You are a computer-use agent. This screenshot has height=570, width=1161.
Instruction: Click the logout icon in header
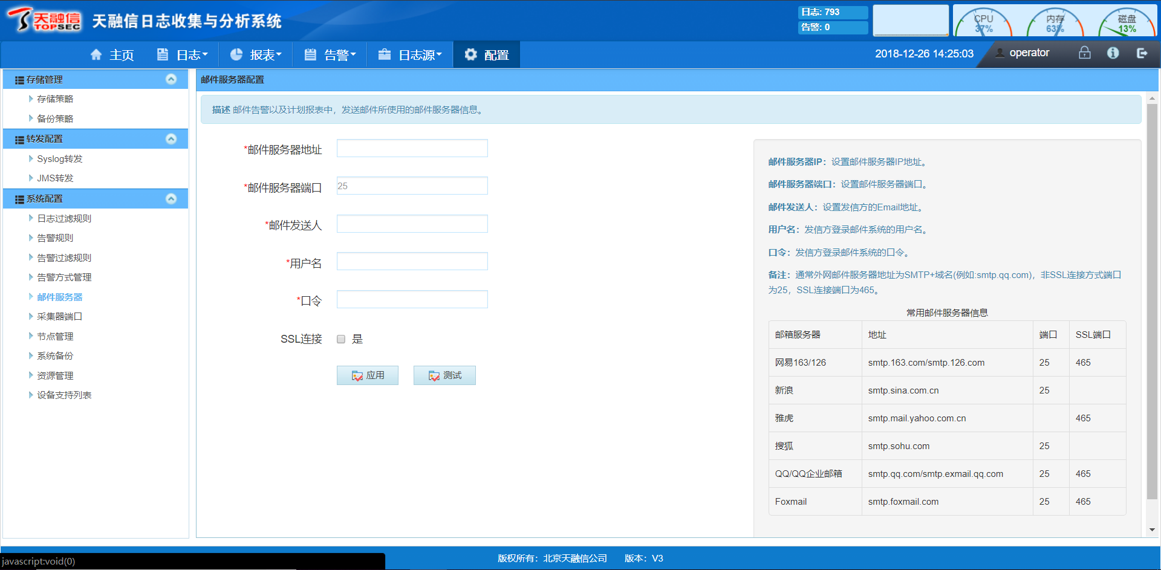click(1142, 53)
